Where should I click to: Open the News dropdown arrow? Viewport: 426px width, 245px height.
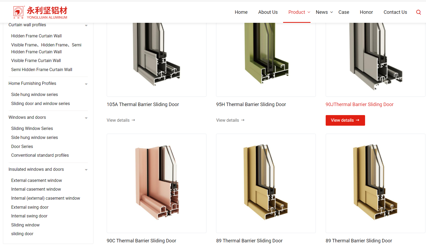[x=332, y=12]
